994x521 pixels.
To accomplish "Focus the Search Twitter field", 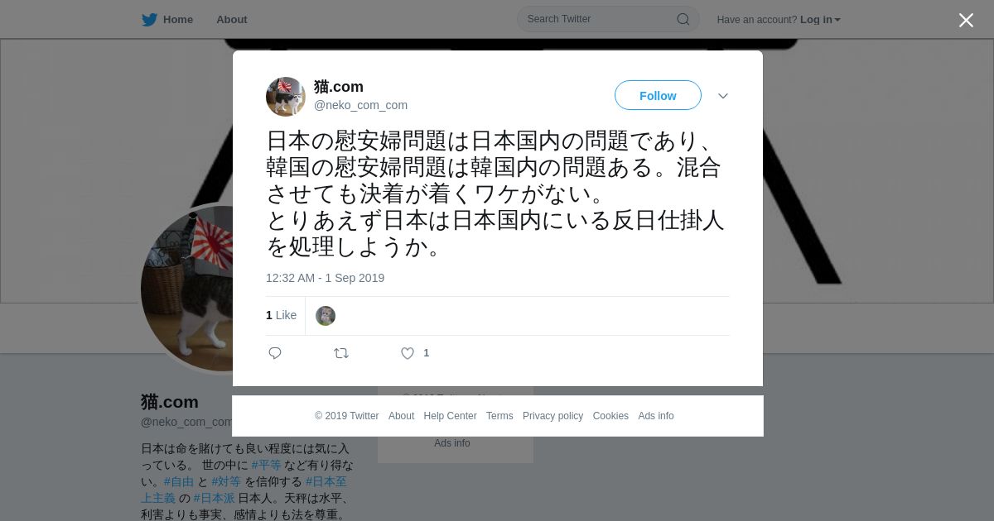I will (608, 19).
